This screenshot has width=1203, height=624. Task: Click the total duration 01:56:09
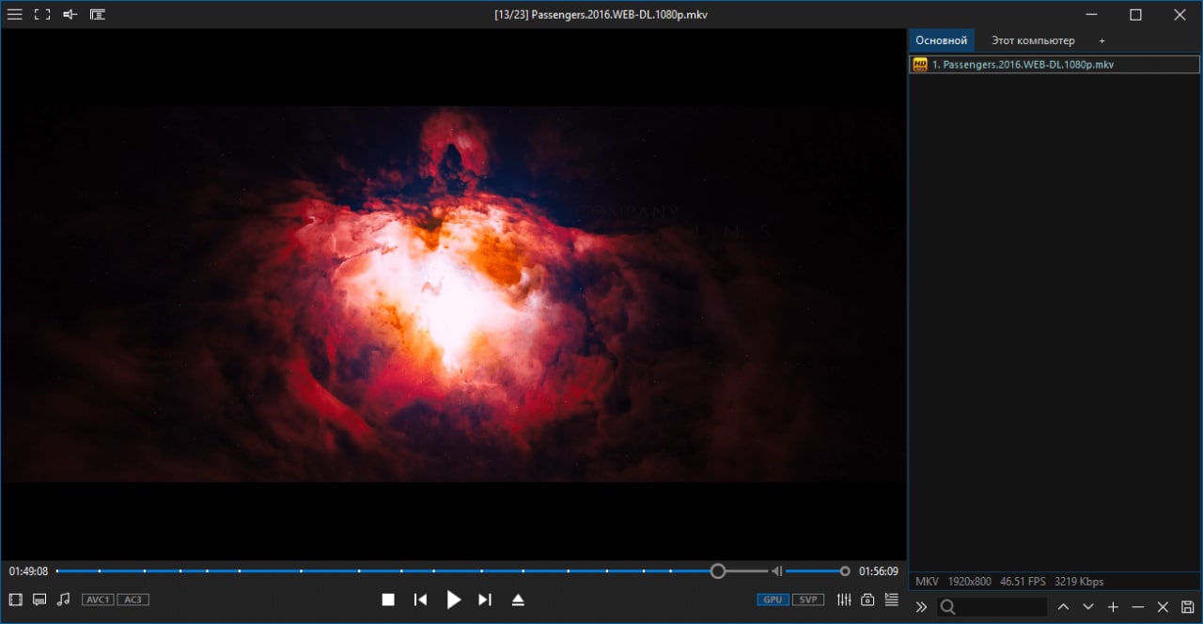click(x=878, y=571)
